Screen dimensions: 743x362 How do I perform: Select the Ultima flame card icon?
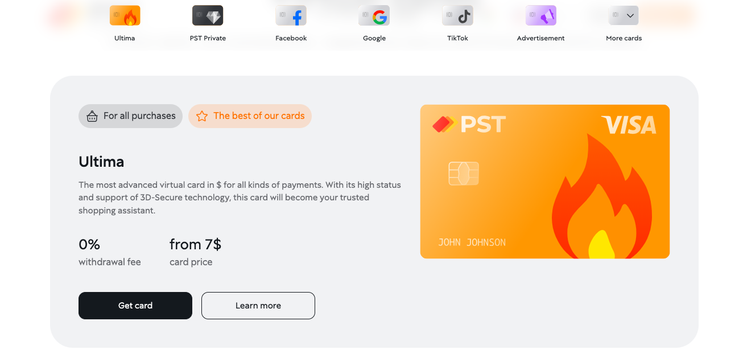125,16
